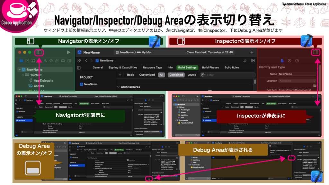Viewport: 329px width, 185px height.
Task: Choose the My Mac run destination
Action: [144, 52]
